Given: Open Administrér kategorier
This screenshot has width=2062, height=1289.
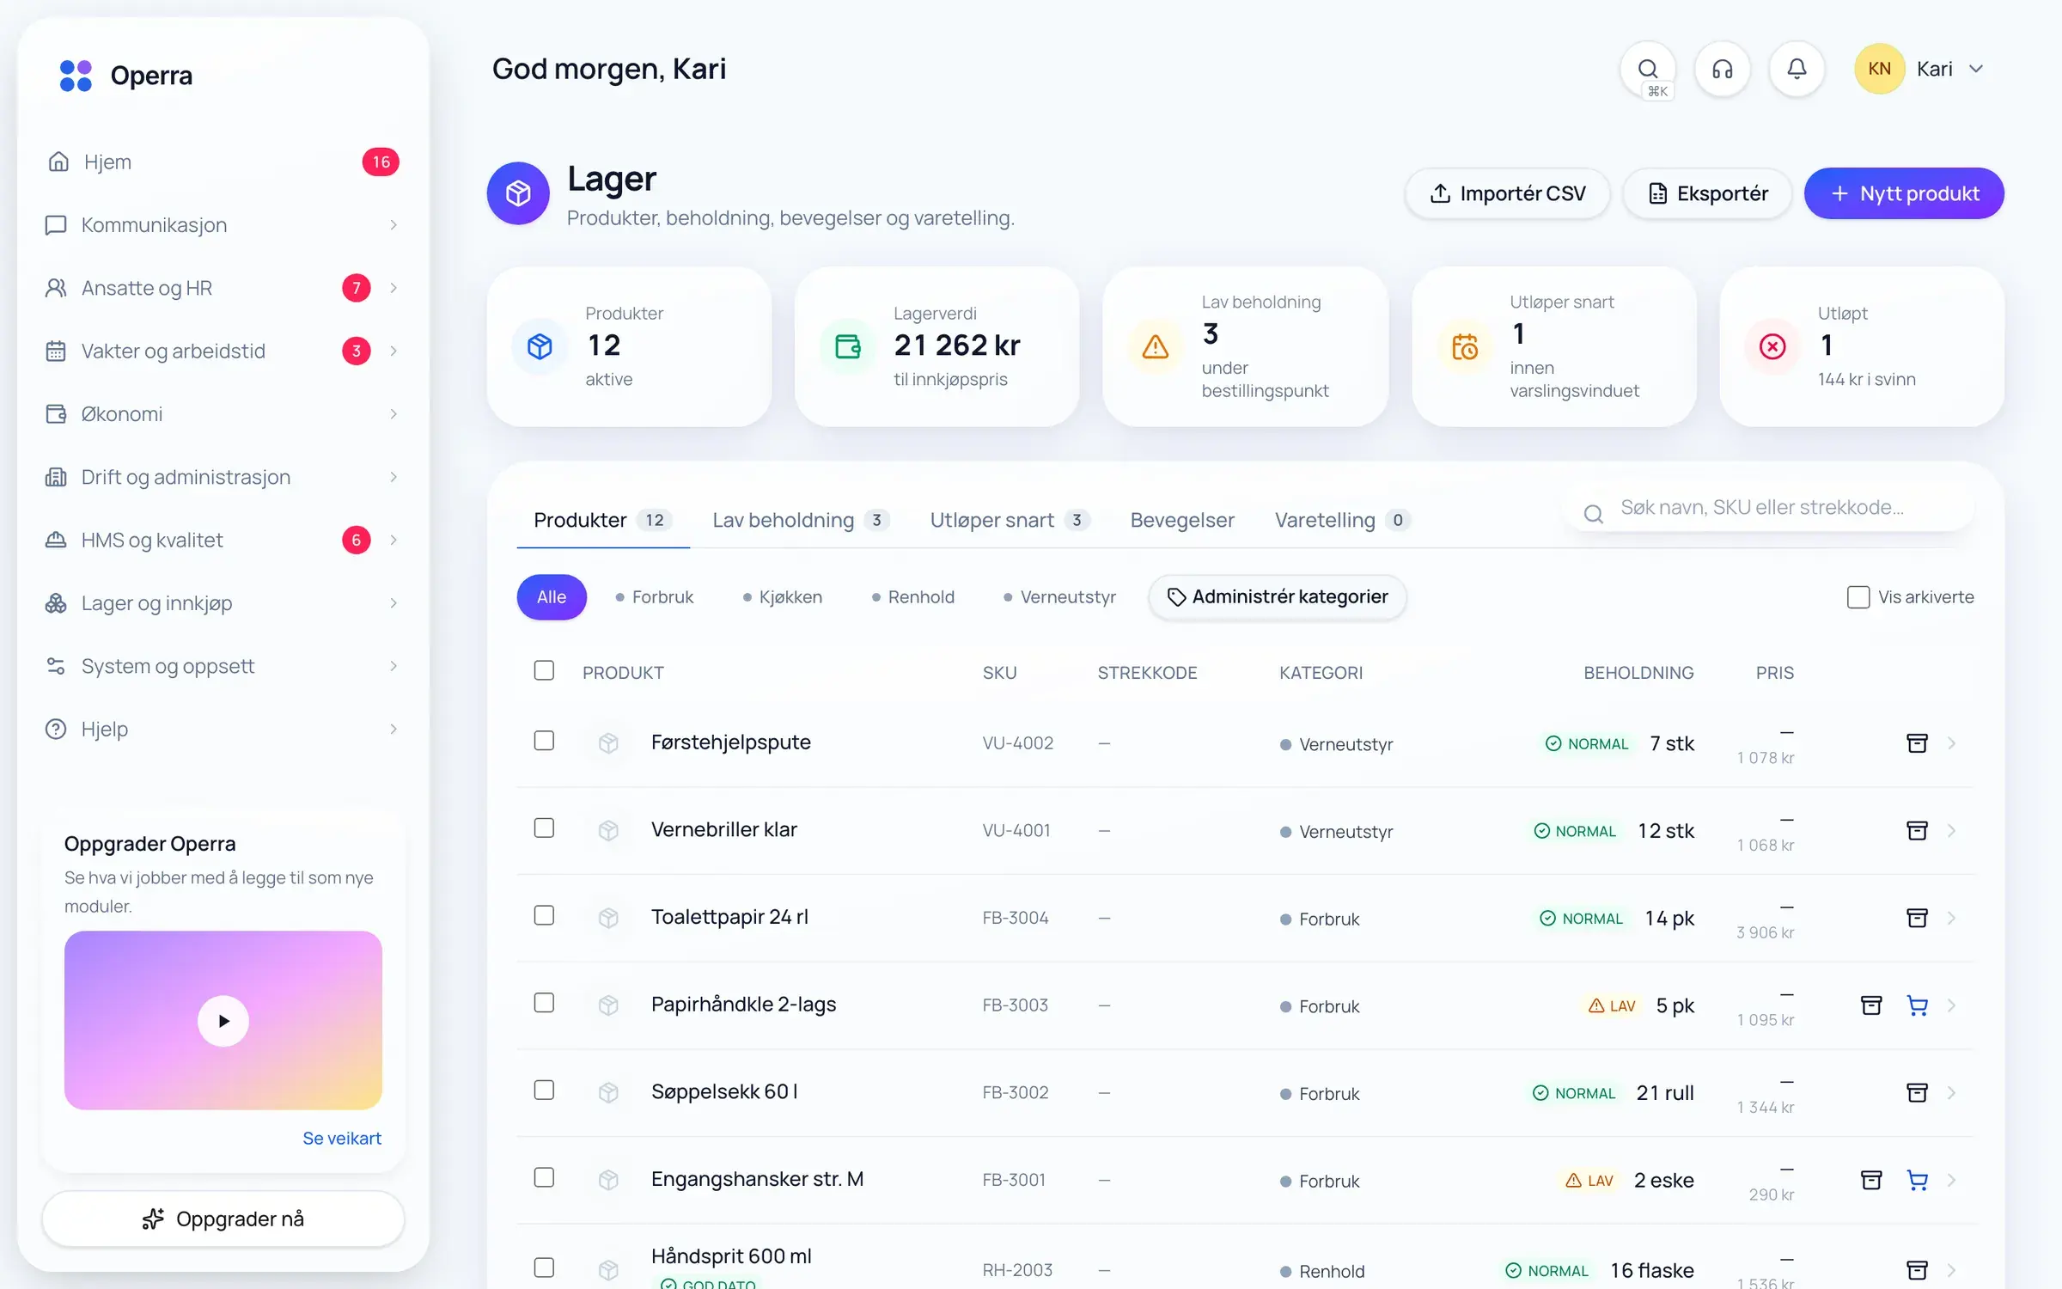Looking at the screenshot, I should click(x=1278, y=597).
